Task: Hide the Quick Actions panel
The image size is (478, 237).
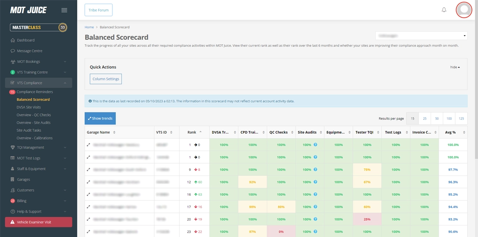Action: pyautogui.click(x=455, y=67)
